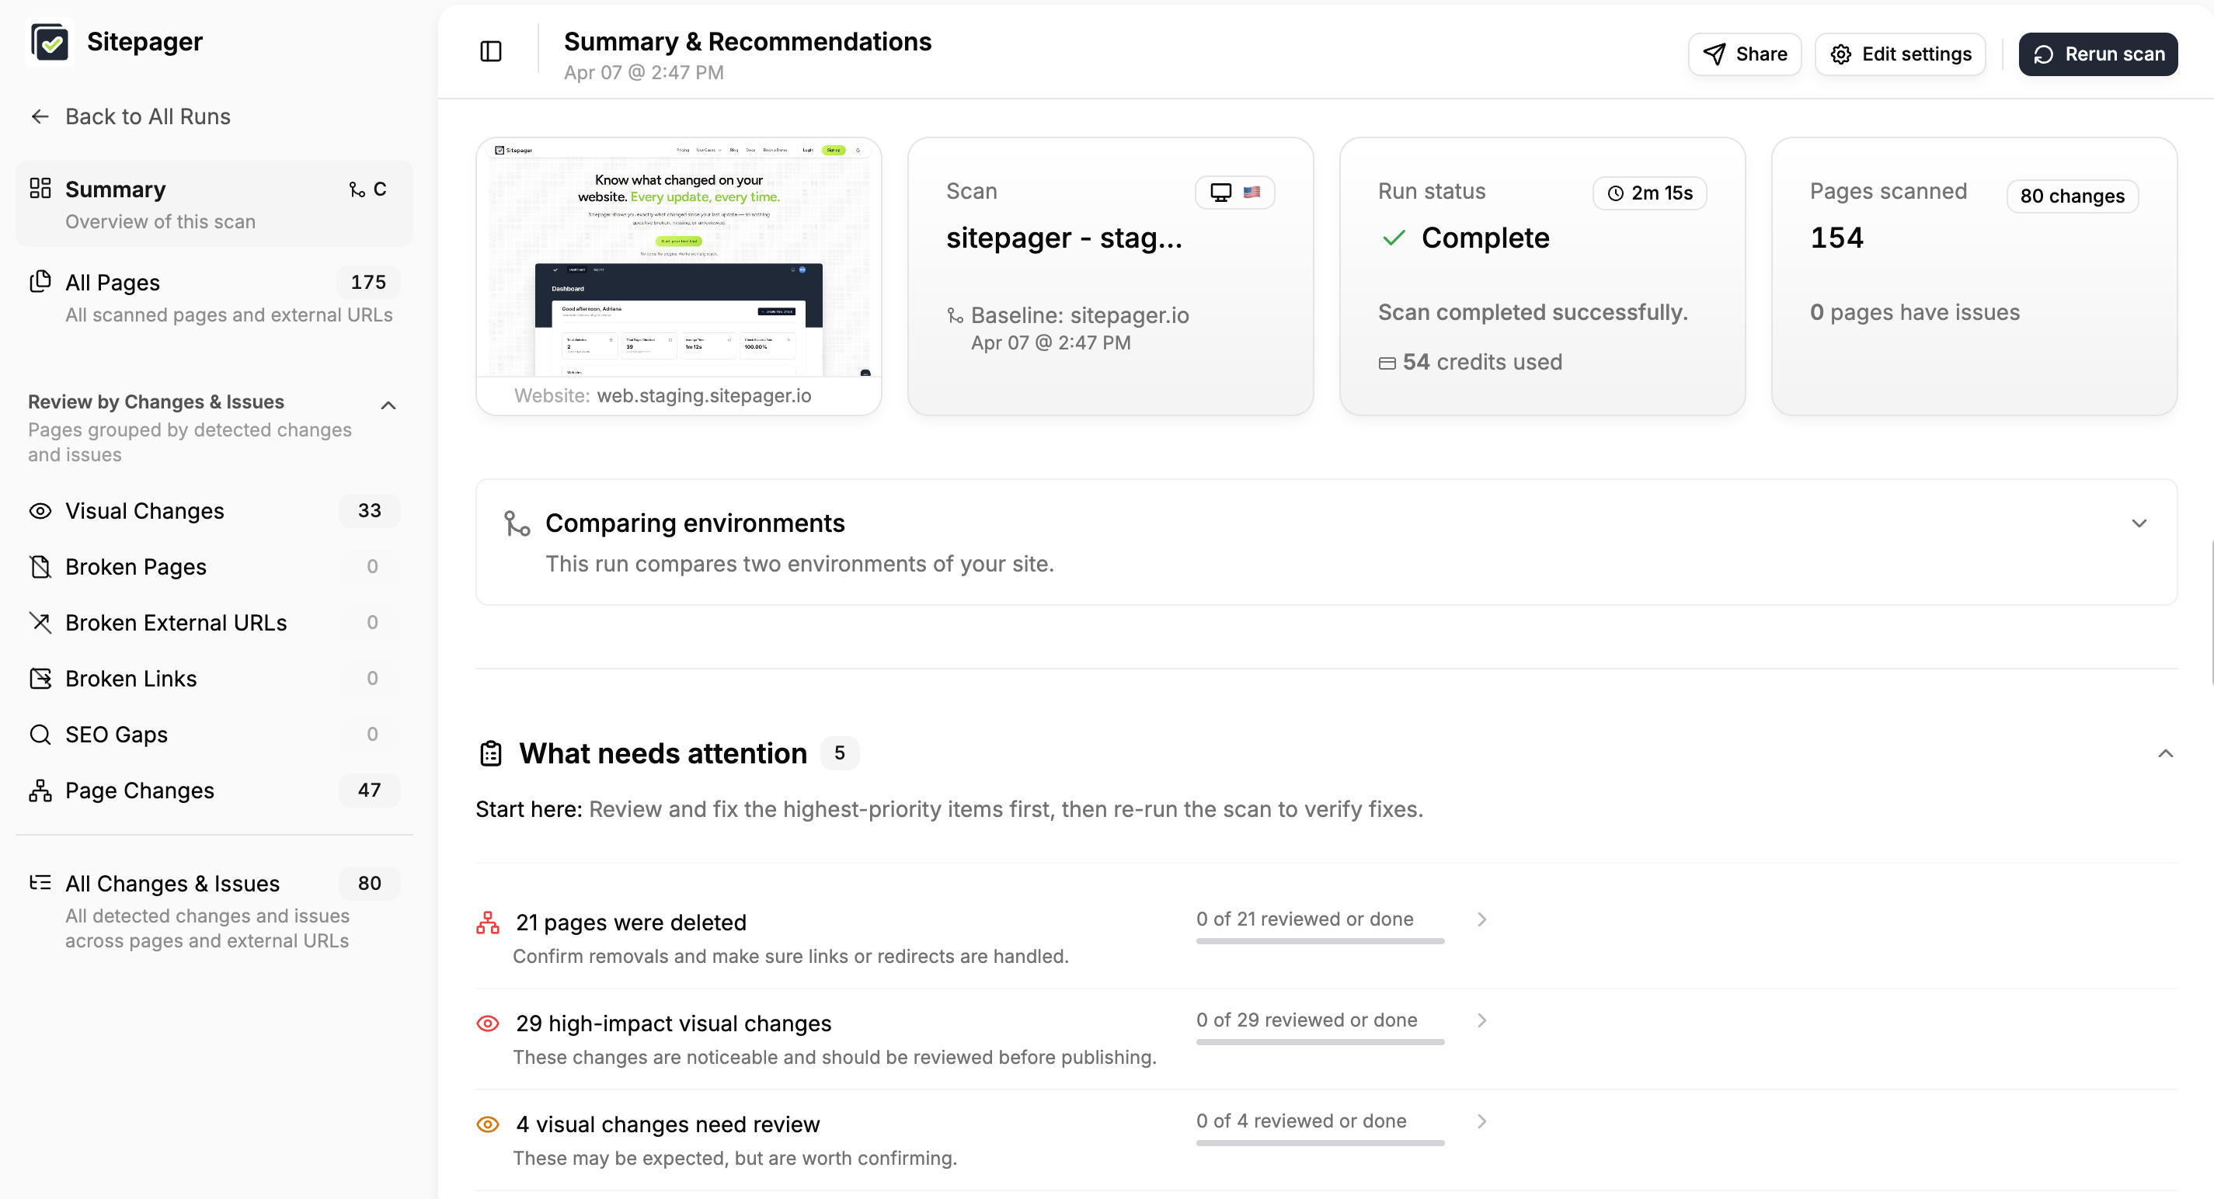Open All Changes & Issues in the sidebar
Viewport: 2214px width, 1199px height.
(172, 883)
